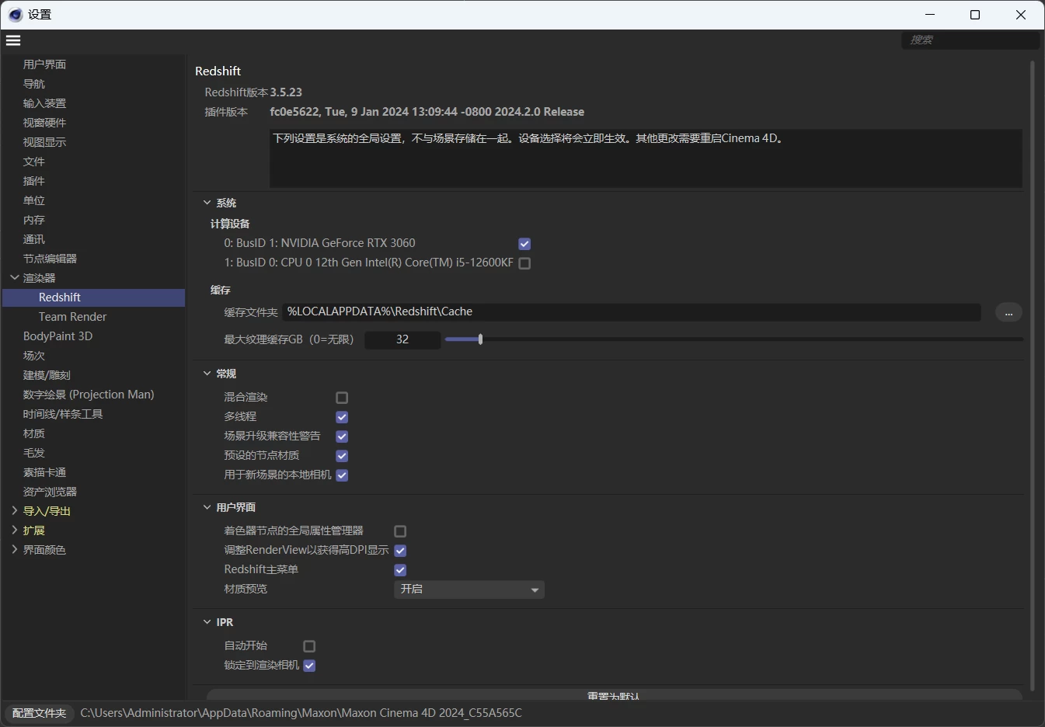Select 用户界面 in the sidebar
Viewport: 1045px width, 727px height.
(44, 64)
